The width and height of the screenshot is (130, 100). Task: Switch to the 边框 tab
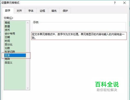(x=42, y=11)
